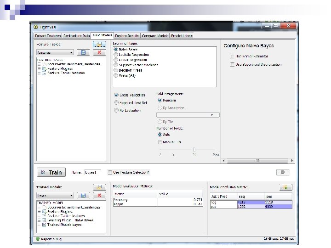Open the trained models bayes dropdown
This screenshot has height=248, width=331.
[55, 195]
